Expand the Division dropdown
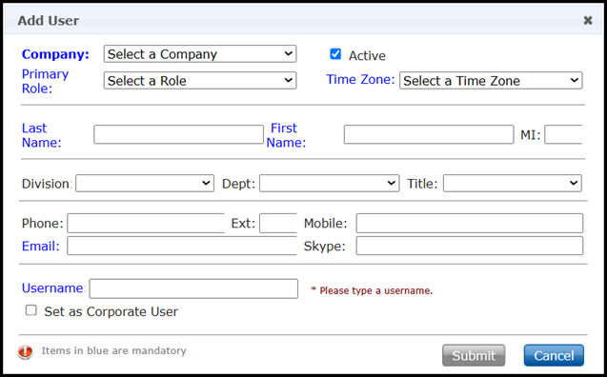Viewport: 607px width, 377px height. coord(145,184)
